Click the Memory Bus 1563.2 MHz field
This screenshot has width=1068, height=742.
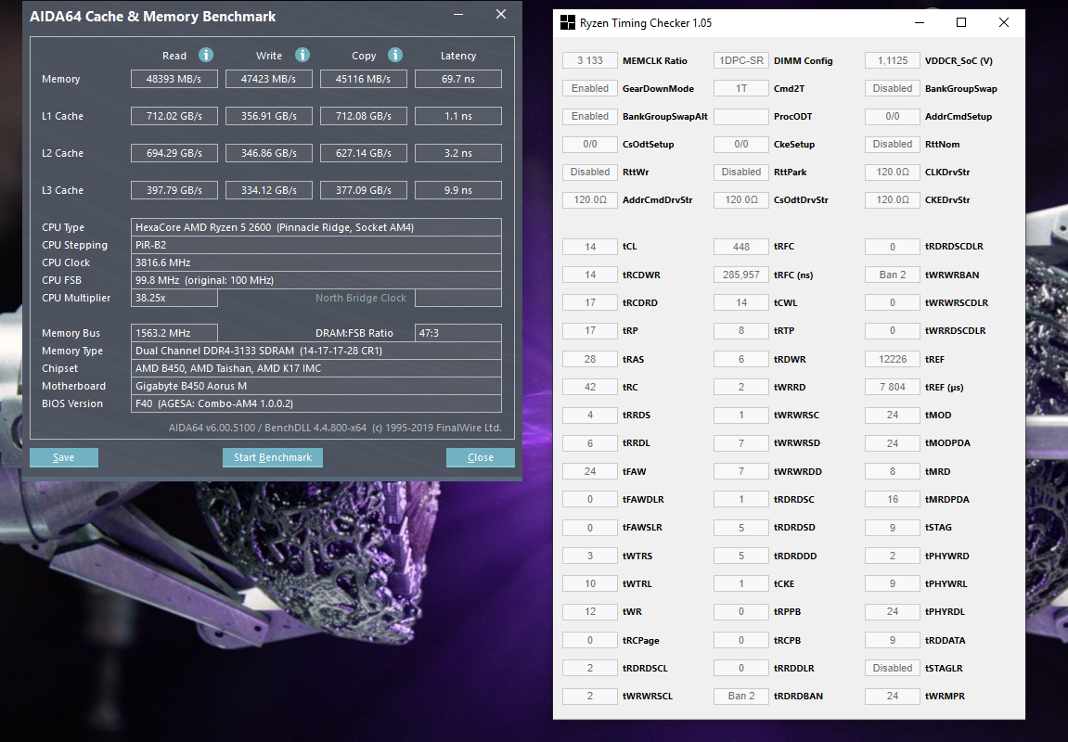[x=174, y=333]
